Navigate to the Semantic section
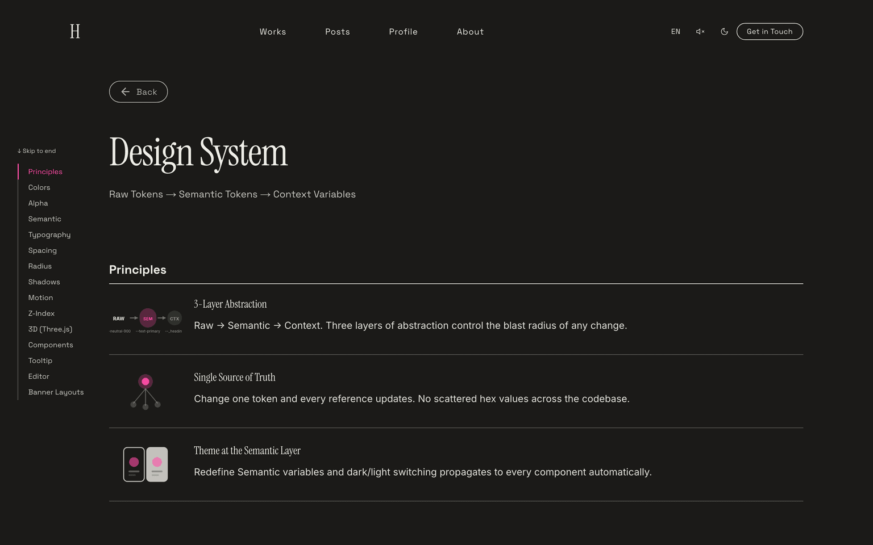The width and height of the screenshot is (873, 545). click(x=45, y=219)
